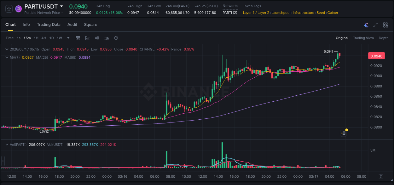
Task: Expand the extra timeframe options arrow
Action: pos(68,38)
